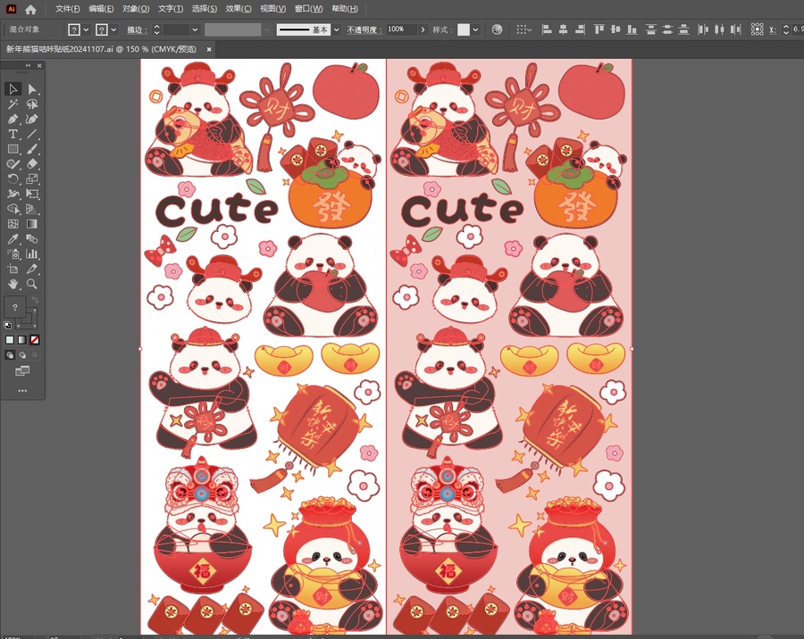Set paint mode to None
The image size is (804, 639).
(x=35, y=340)
